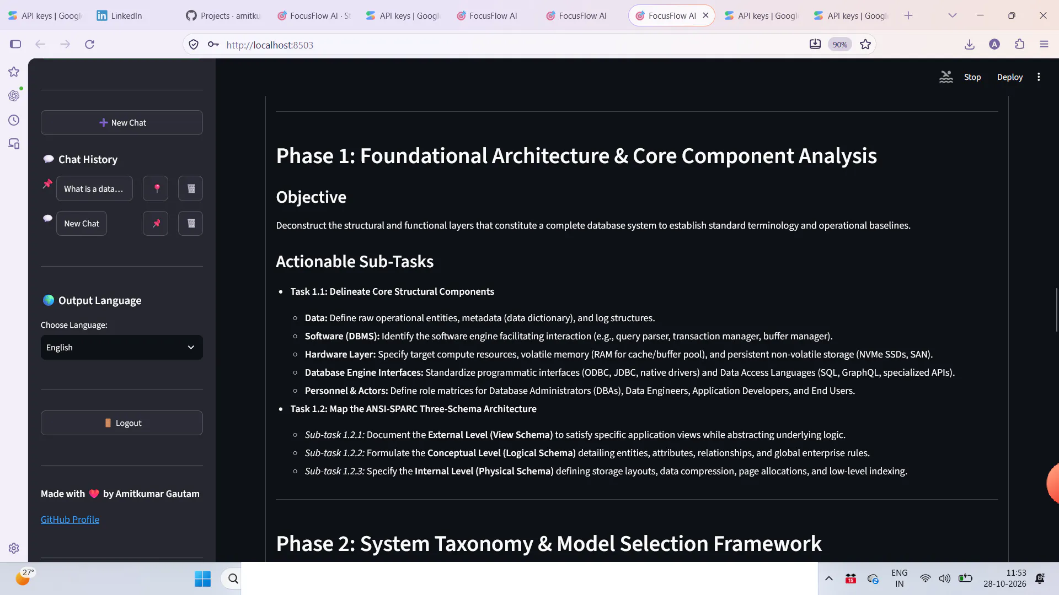Pin the "New Chat" history entry
The width and height of the screenshot is (1059, 595).
[x=156, y=223]
